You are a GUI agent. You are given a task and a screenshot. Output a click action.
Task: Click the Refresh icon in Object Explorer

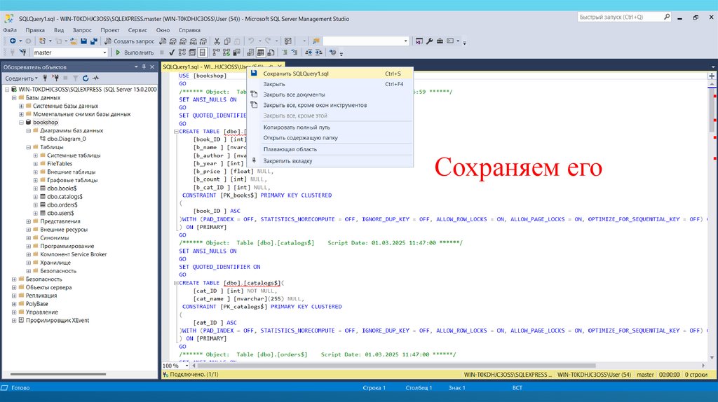[86, 78]
